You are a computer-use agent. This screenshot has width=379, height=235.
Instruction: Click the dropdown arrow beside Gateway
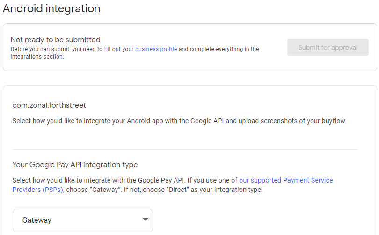click(x=145, y=220)
